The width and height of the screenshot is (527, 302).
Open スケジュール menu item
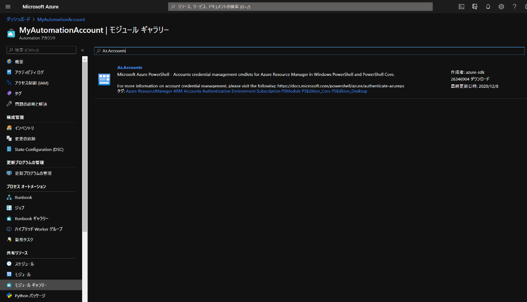pyautogui.click(x=41, y=264)
